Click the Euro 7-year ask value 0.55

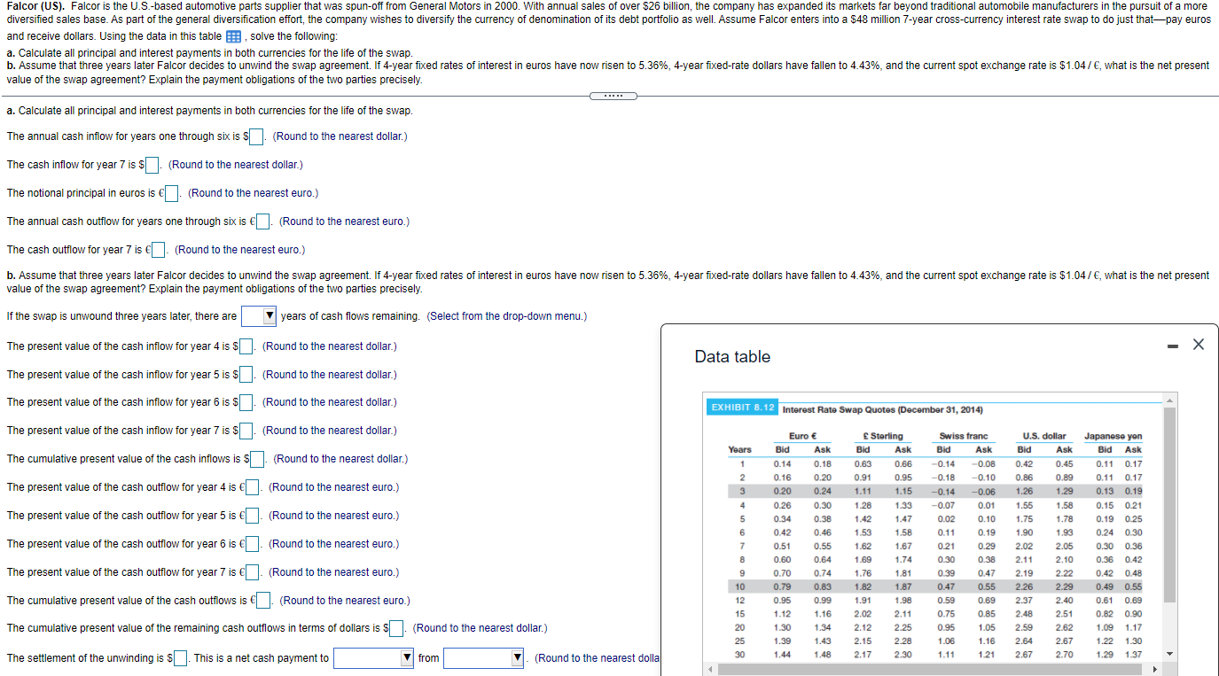[x=823, y=547]
